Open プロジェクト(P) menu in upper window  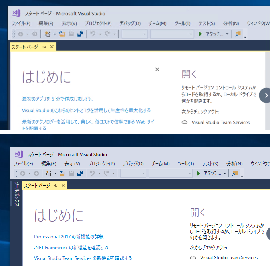(98, 23)
